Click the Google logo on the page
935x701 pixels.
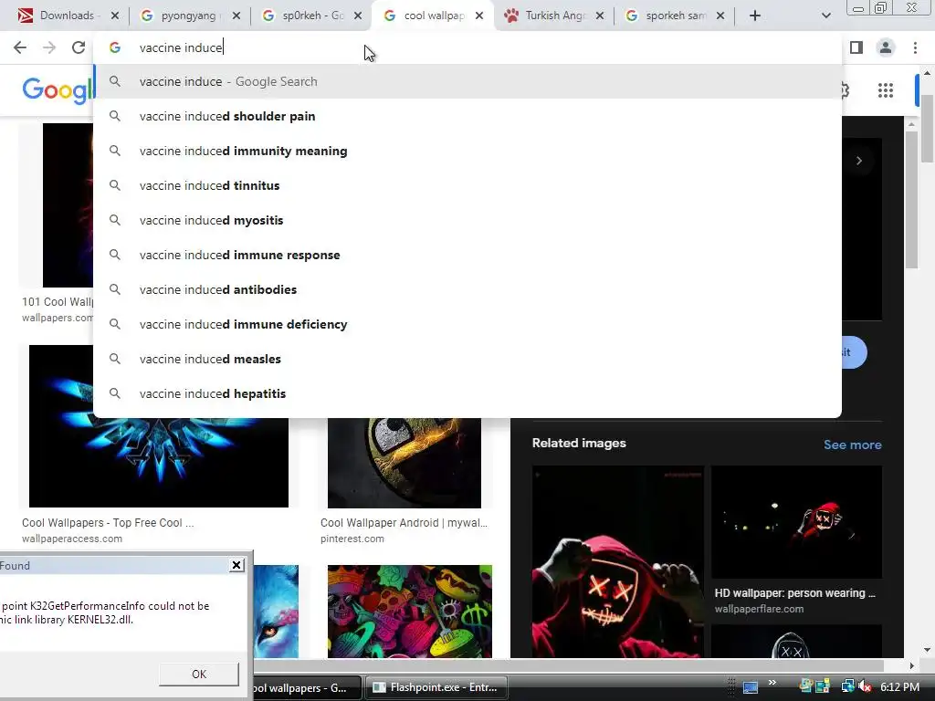(x=58, y=90)
